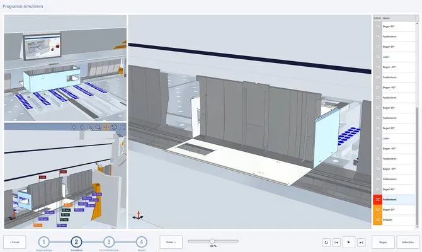The image size is (422, 252).
Task: Skip to the next simulation step
Action: pyautogui.click(x=361, y=241)
